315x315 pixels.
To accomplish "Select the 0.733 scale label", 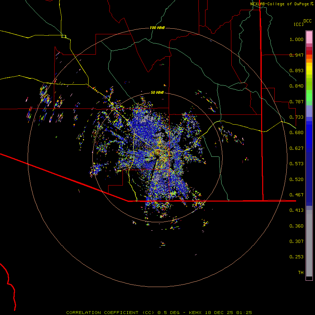I will pos(296,117).
